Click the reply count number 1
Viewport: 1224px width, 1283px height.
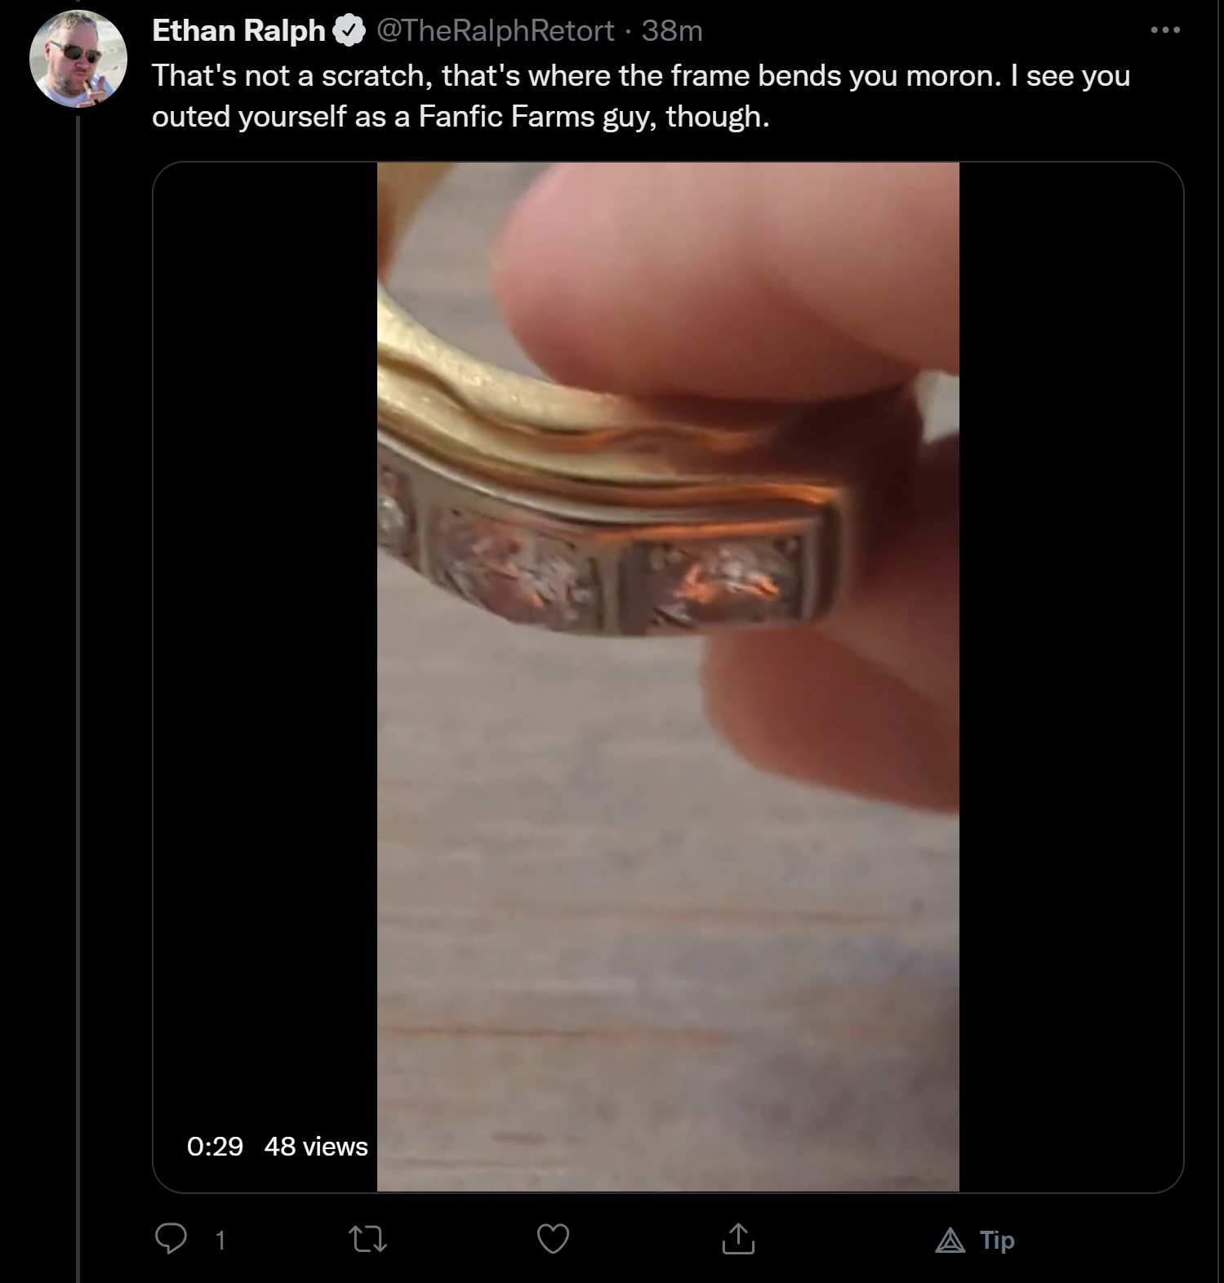pos(220,1241)
